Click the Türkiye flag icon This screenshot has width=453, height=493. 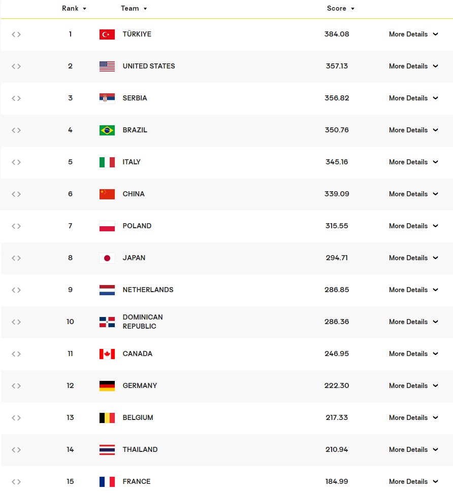tap(107, 34)
